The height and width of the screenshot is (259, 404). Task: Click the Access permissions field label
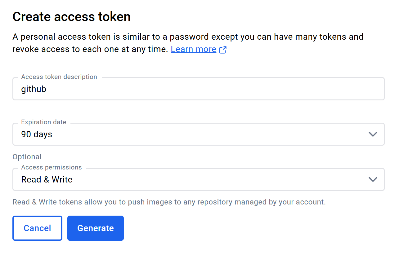pyautogui.click(x=52, y=167)
